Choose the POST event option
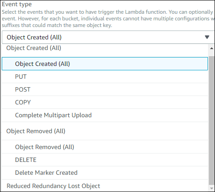The image size is (215, 192). tap(105, 89)
